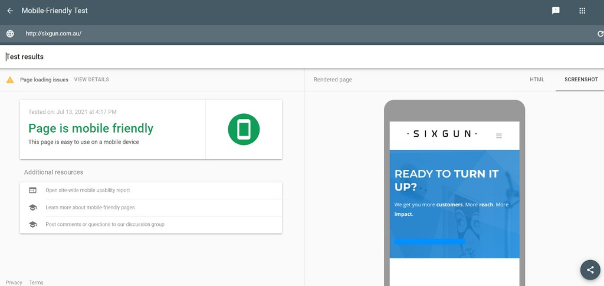This screenshot has width=604, height=286.
Task: Switch to the HTML tab
Action: tap(537, 80)
